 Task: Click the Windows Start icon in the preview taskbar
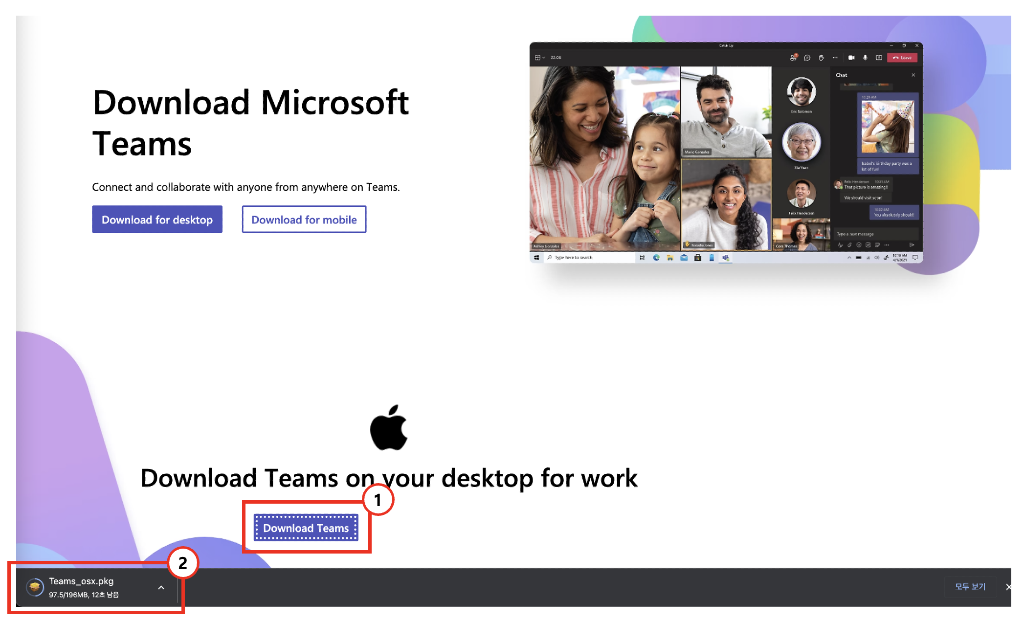pos(536,258)
